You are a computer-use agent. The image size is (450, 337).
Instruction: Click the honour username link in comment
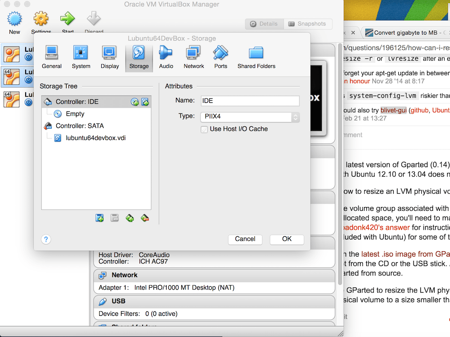tap(357, 81)
